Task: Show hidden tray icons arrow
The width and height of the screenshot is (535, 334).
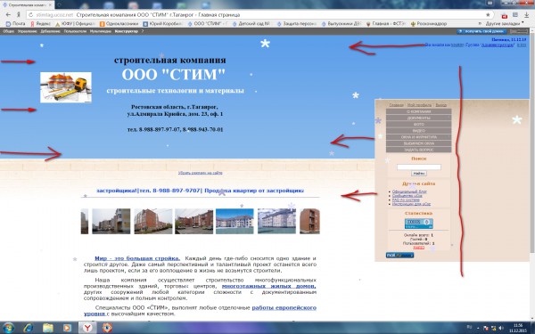Action: 478,328
